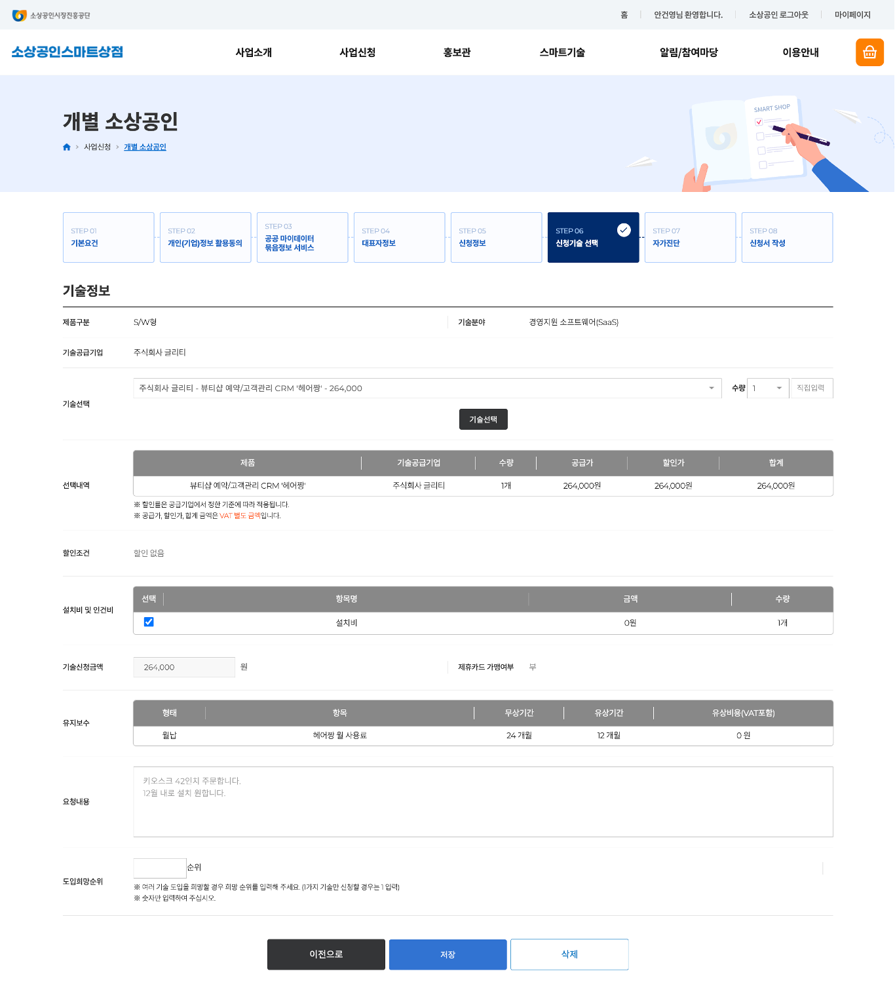Click the 소상공인 로그아웃 link
The height and width of the screenshot is (984, 895).
coord(778,15)
